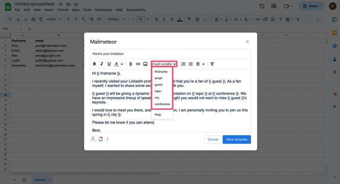Click the attachment paperclip icon
Image resolution: width=340 pixels, height=184 pixels.
(130, 64)
